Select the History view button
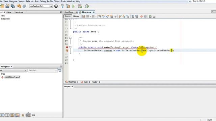The width and height of the screenshot is (216, 121). click(x=76, y=16)
